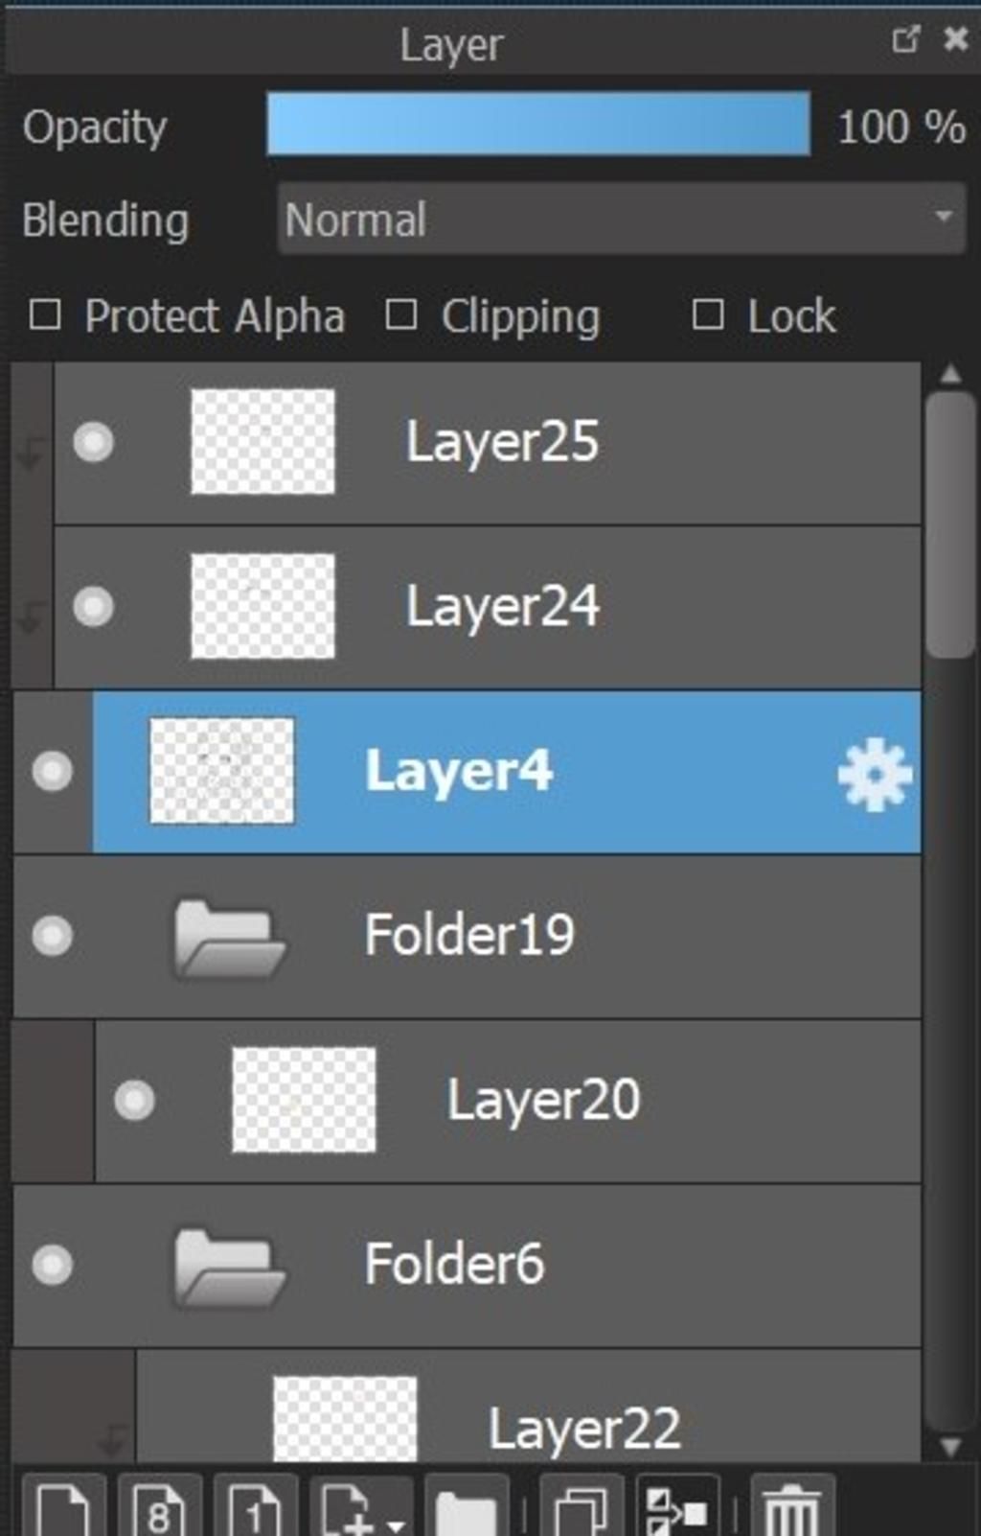This screenshot has width=981, height=1536.
Task: Check the Lock checkbox
Action: (x=707, y=314)
